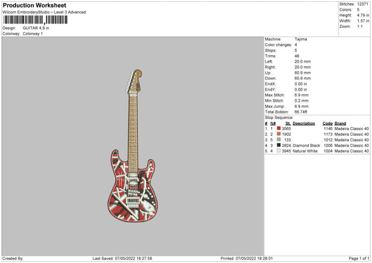Click the guitar embroidery design preview
The height and width of the screenshot is (263, 372).
(x=133, y=146)
